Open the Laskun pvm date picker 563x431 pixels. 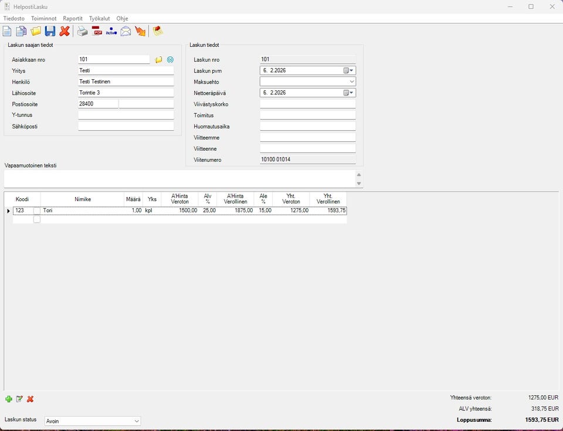point(348,71)
